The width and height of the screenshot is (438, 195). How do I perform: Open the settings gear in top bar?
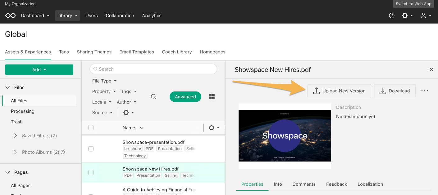pyautogui.click(x=407, y=16)
